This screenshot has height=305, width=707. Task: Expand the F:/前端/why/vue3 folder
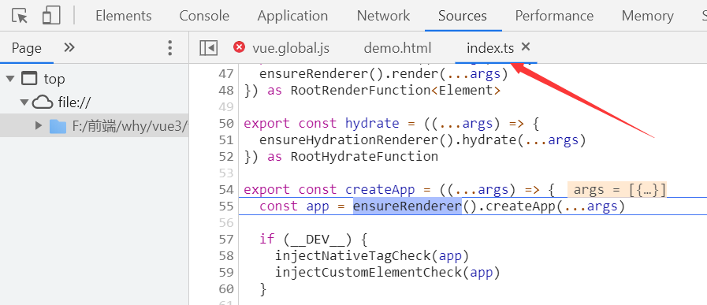(x=39, y=125)
